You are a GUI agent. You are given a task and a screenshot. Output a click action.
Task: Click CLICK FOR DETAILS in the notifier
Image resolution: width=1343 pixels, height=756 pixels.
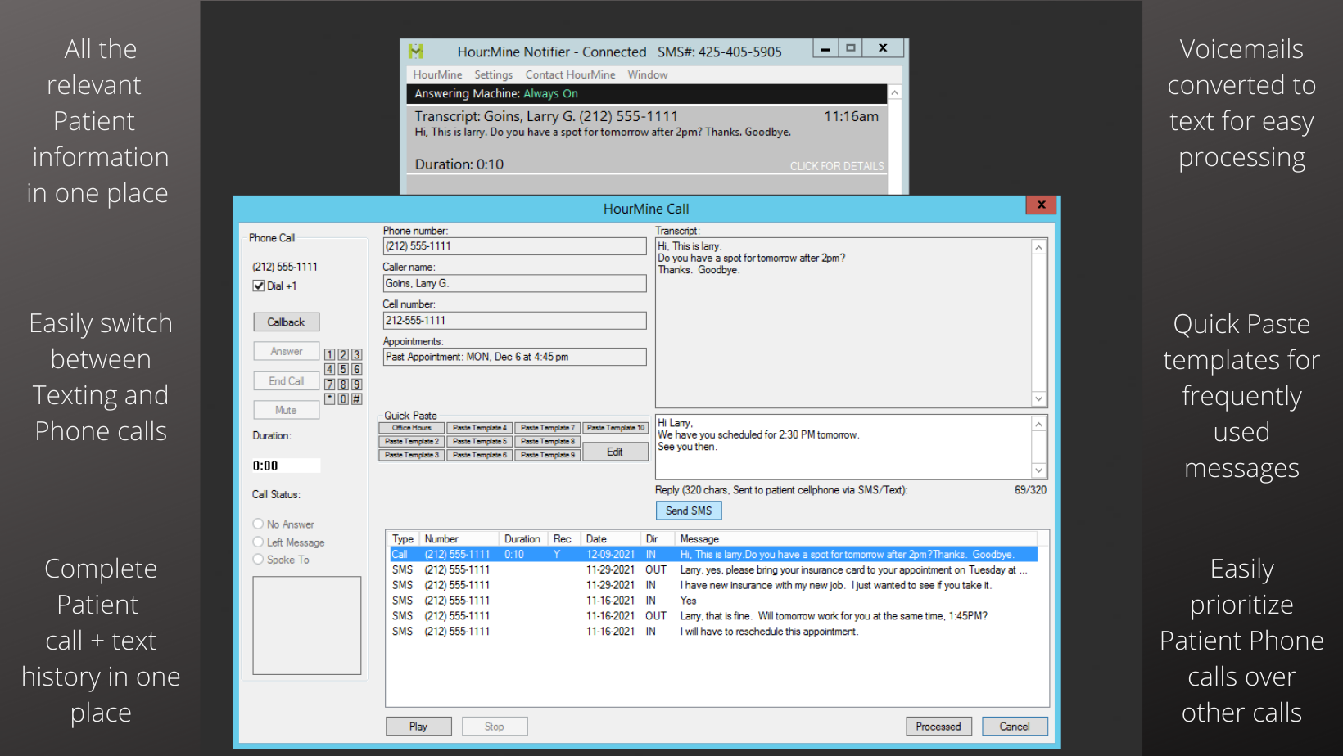click(837, 166)
